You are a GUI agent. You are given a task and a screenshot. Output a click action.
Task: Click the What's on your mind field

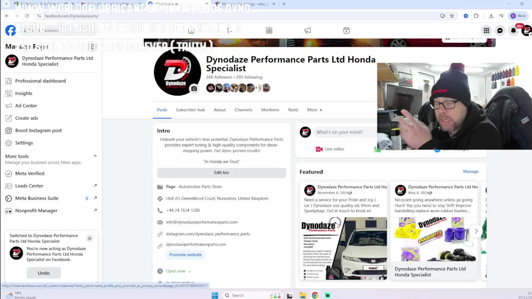345,132
